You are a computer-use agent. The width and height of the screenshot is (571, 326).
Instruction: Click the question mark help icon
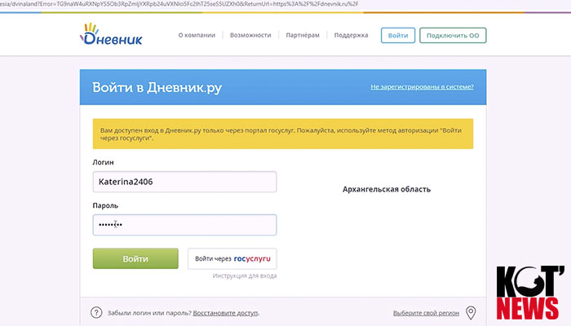96,312
